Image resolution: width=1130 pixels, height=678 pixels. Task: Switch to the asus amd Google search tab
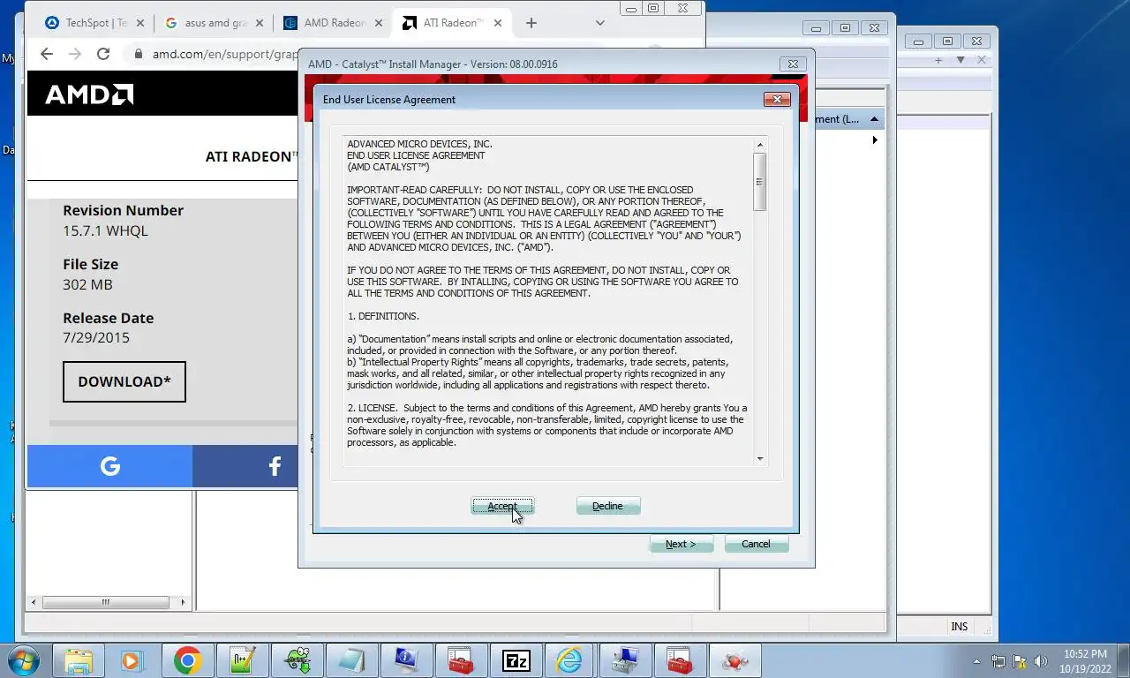(x=207, y=23)
